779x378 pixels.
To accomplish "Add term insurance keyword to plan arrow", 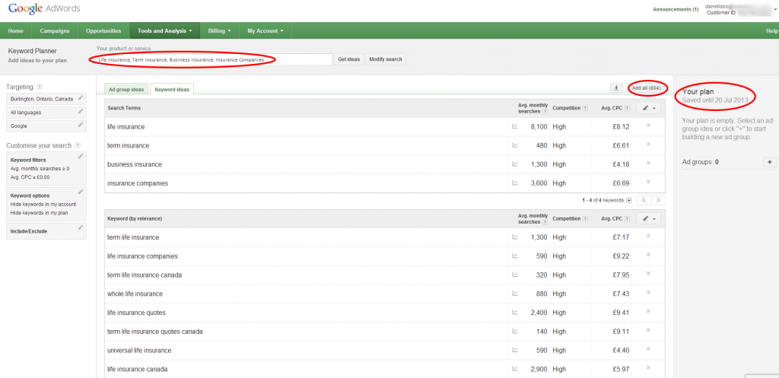I will [x=648, y=145].
